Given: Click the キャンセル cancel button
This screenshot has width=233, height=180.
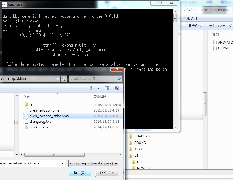Looking at the screenshot, I should pos(107,173).
